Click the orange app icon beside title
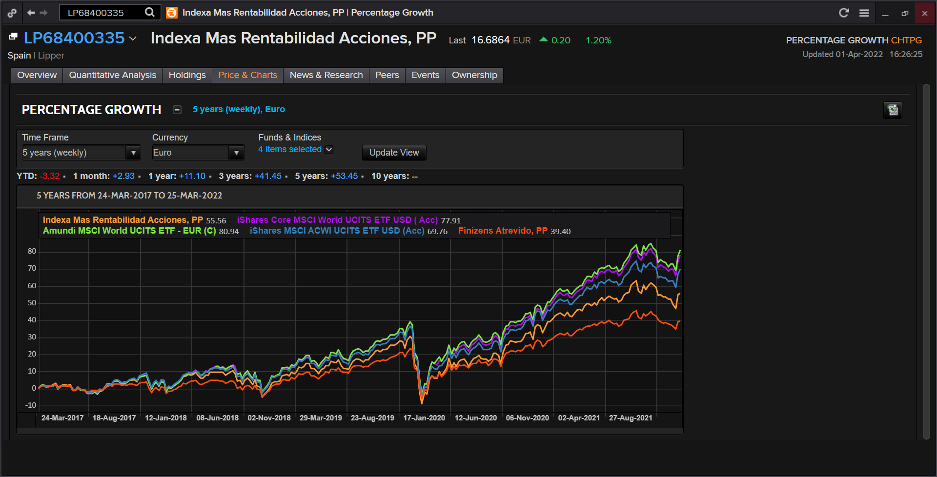The height and width of the screenshot is (477, 937). [172, 13]
